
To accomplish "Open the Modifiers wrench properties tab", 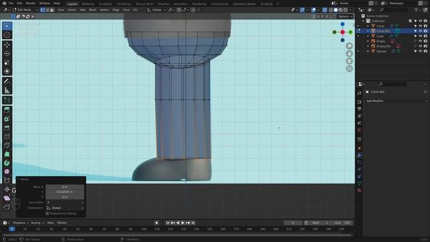I will (359, 155).
